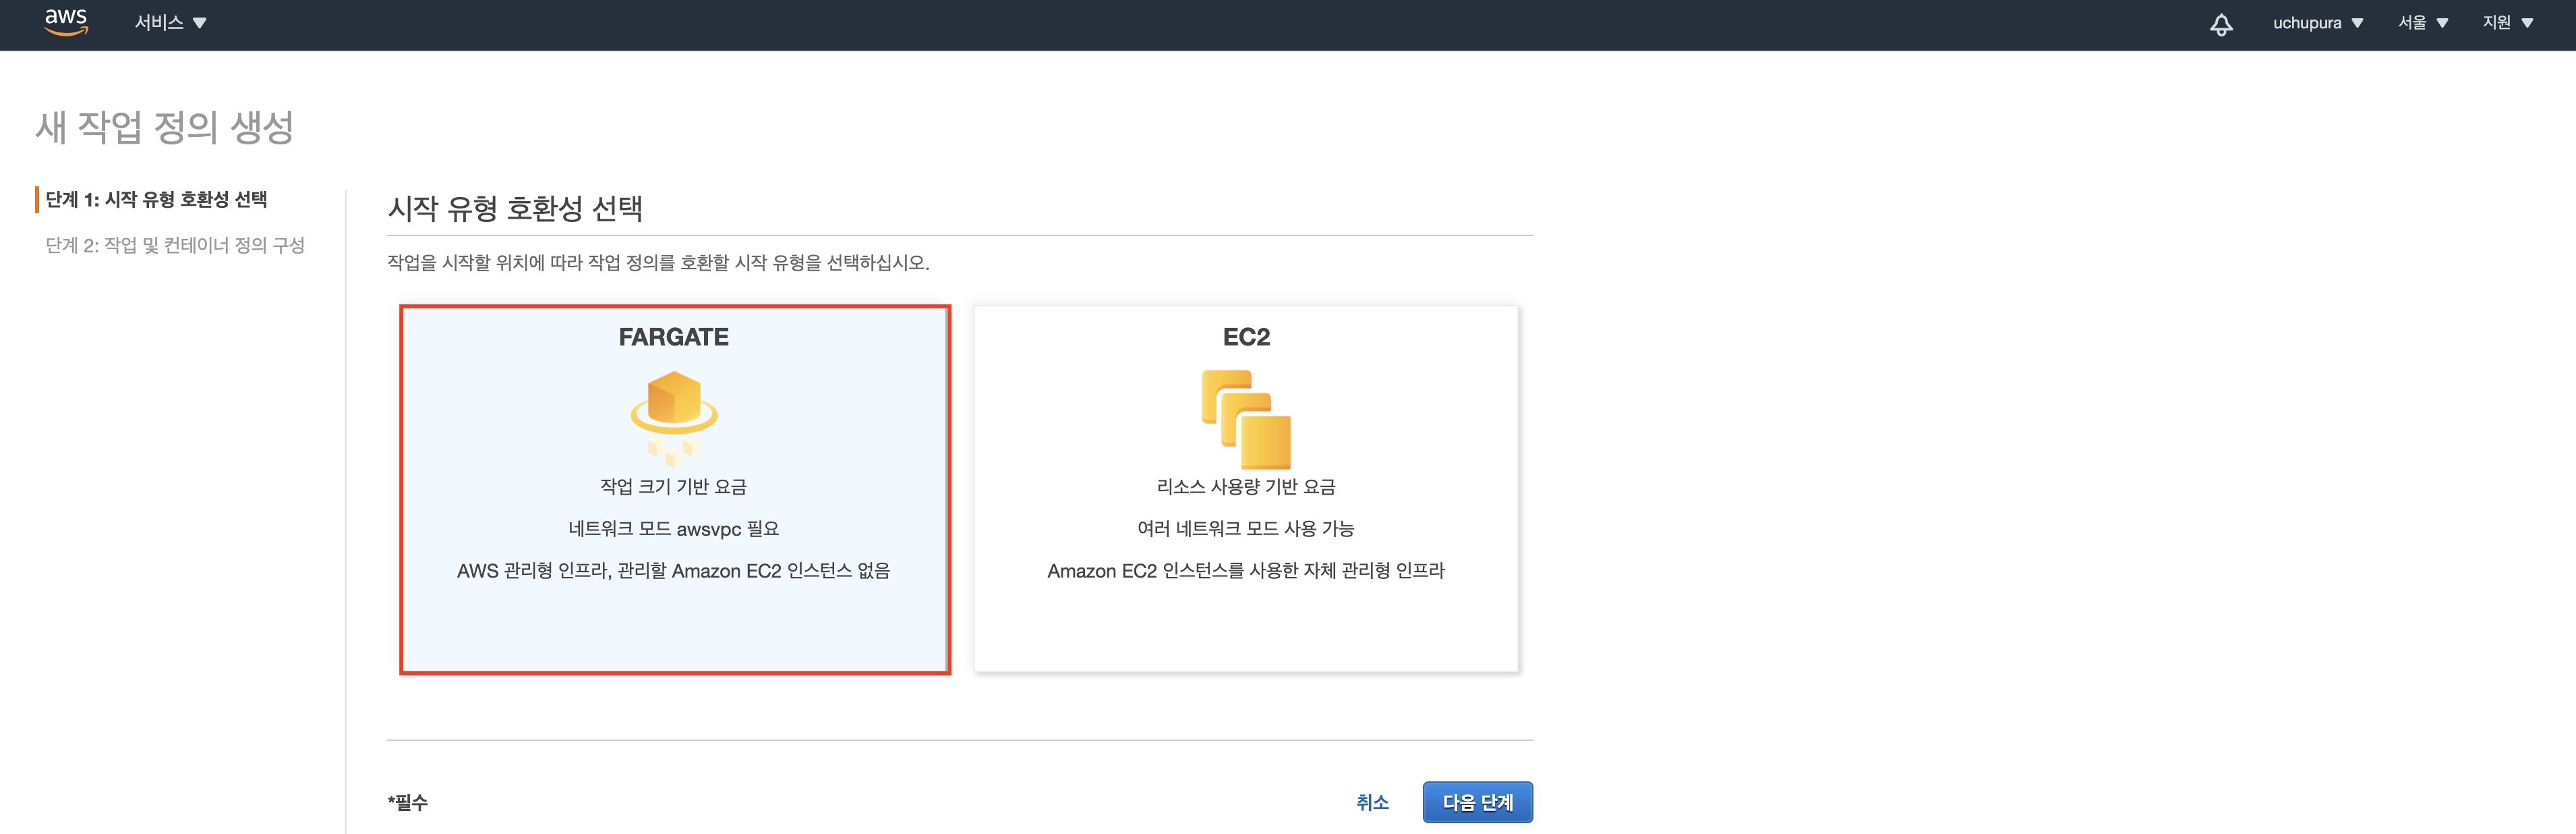This screenshot has width=2576, height=834.
Task: Open the 서울 region dropdown
Action: [2412, 23]
